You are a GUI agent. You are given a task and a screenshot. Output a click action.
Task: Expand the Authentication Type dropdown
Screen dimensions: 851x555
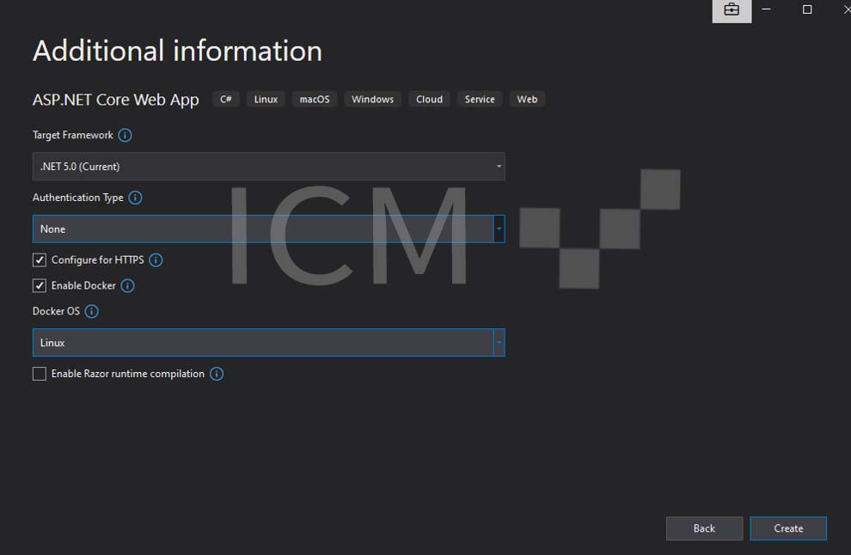(x=268, y=229)
